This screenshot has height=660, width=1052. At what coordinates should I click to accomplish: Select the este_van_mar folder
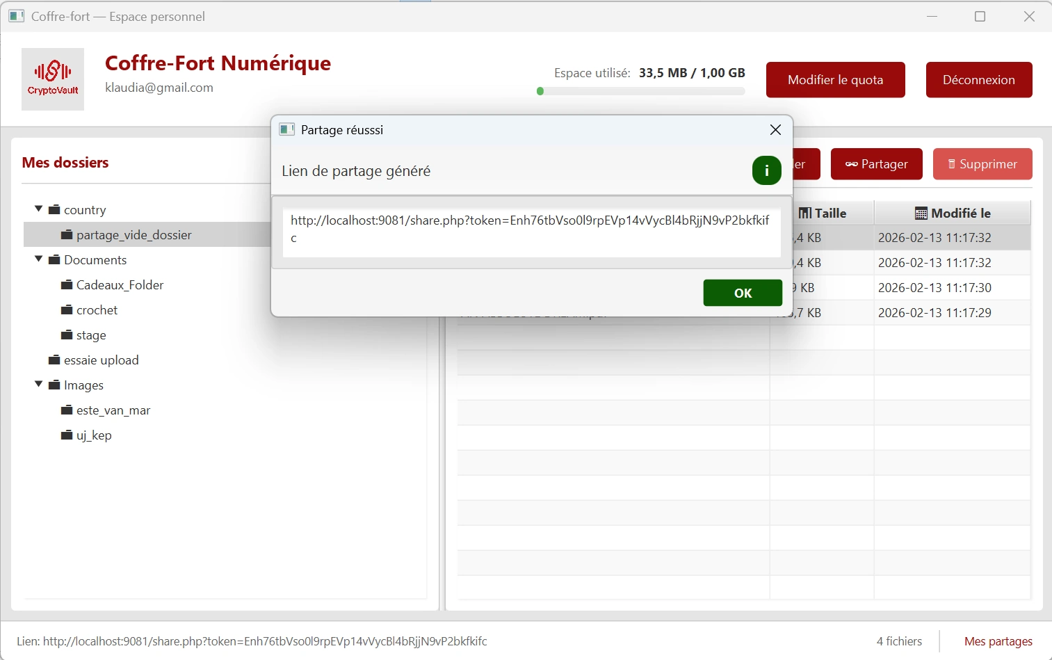click(x=113, y=410)
